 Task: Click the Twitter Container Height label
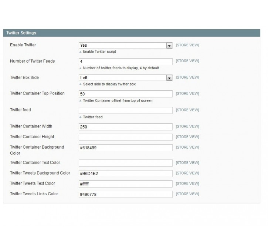(32, 137)
